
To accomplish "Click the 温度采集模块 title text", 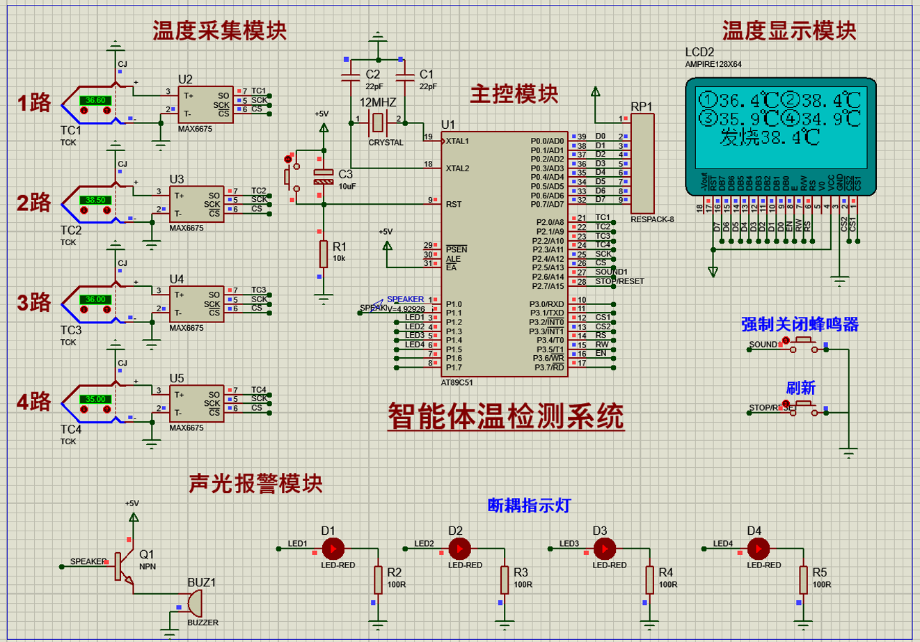I will click(220, 31).
